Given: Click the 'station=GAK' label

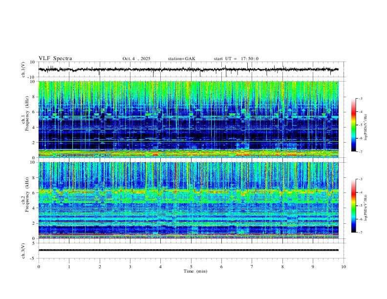Looking at the screenshot, I should pyautogui.click(x=181, y=59).
